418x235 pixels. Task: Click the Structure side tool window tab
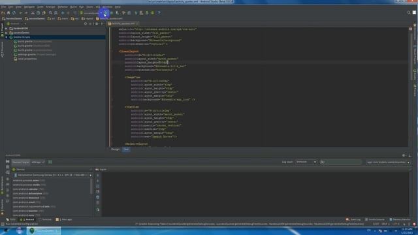[2, 50]
